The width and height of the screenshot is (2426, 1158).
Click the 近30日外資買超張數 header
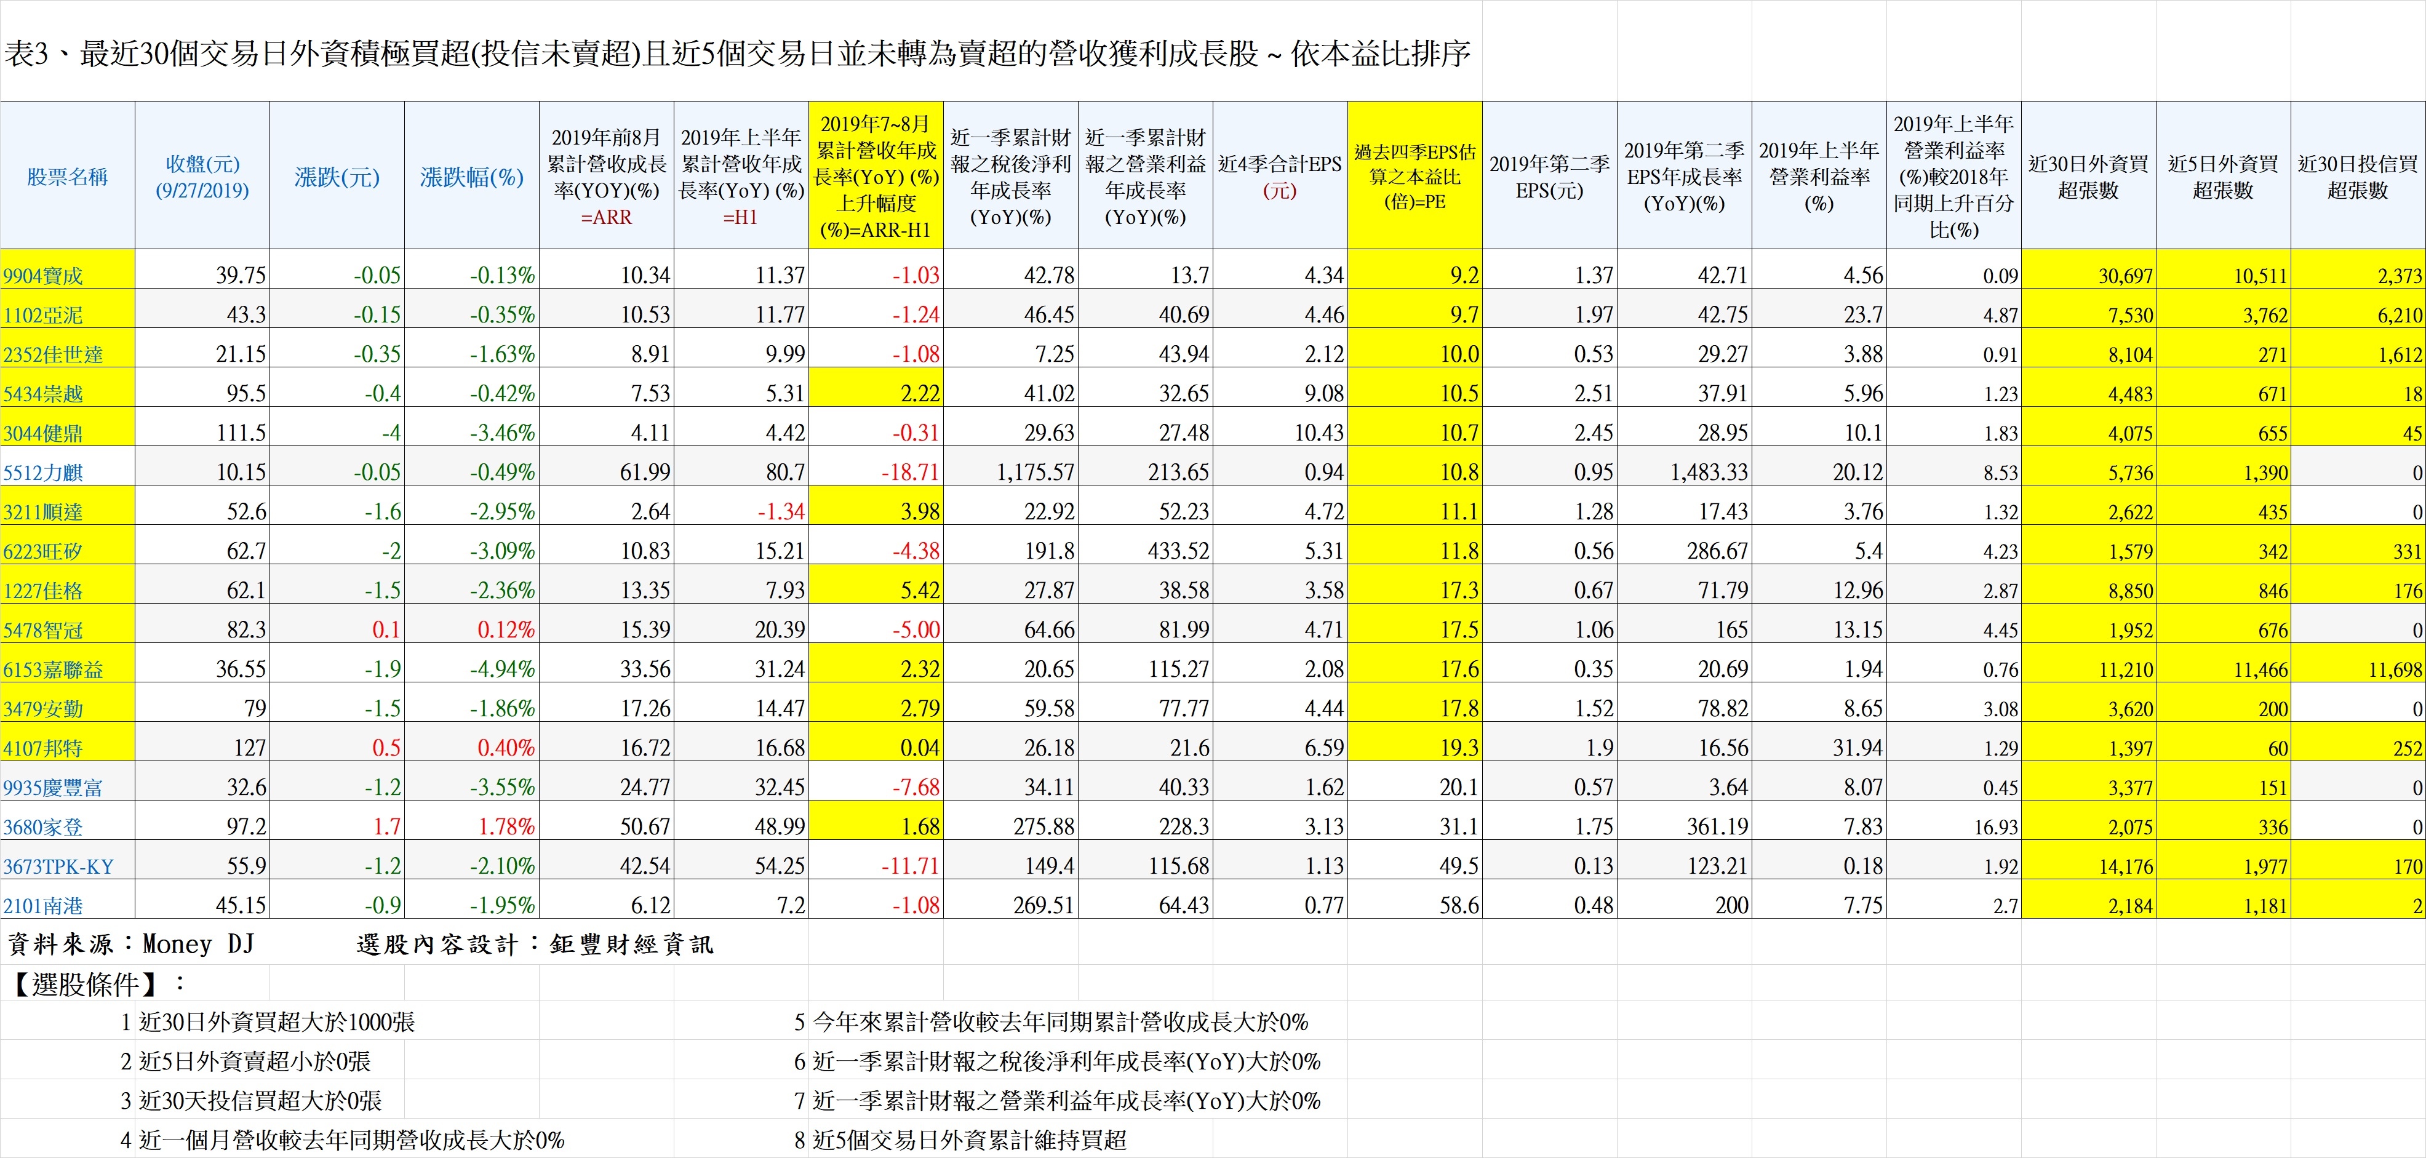pos(2088,176)
